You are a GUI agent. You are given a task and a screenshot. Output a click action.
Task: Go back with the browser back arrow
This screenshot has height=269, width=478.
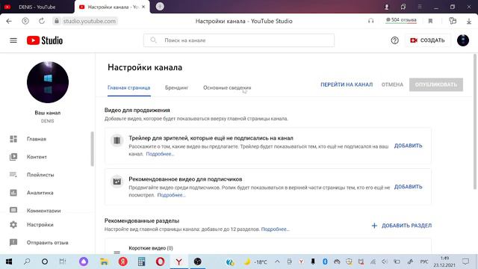(9, 21)
